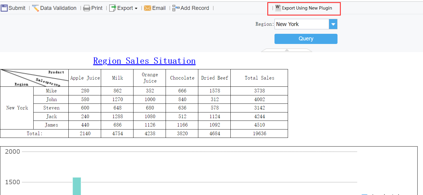Click the Region field showing New York
Viewport: 423px width, 195px height.
point(302,24)
